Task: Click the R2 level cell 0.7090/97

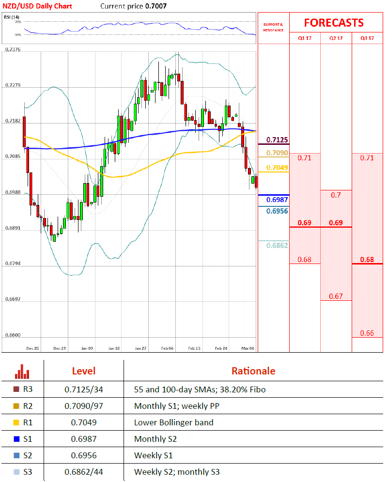Action: point(84,406)
